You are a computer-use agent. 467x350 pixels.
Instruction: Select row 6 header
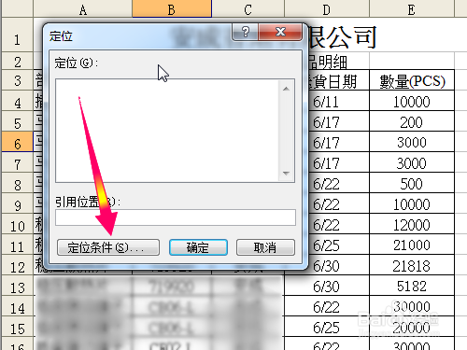point(17,142)
